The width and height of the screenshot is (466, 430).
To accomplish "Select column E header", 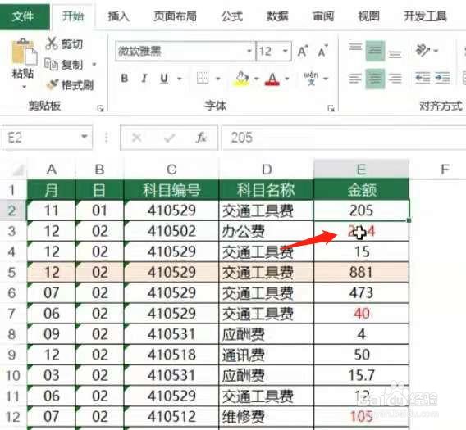I will pyautogui.click(x=361, y=170).
